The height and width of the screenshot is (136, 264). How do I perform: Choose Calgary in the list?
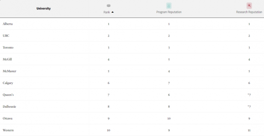tap(8, 83)
